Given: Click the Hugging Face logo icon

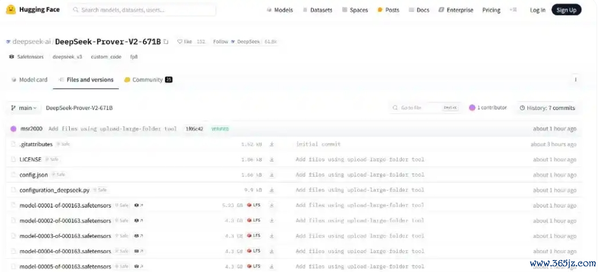Looking at the screenshot, I should coord(11,10).
